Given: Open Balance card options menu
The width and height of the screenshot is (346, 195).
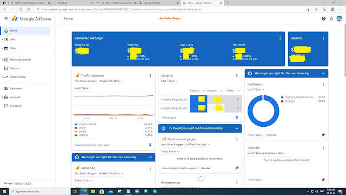Looking at the screenshot, I should (x=323, y=38).
